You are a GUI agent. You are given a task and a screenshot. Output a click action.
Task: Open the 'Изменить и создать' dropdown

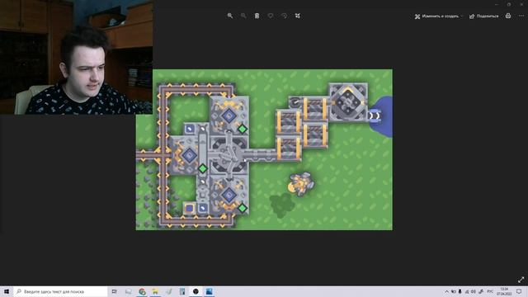[x=439, y=16]
